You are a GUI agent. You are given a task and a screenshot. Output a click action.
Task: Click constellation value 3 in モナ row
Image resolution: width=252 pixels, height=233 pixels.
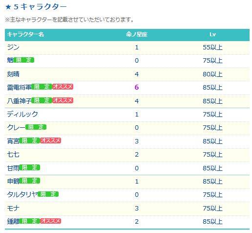pyautogui.click(x=137, y=208)
